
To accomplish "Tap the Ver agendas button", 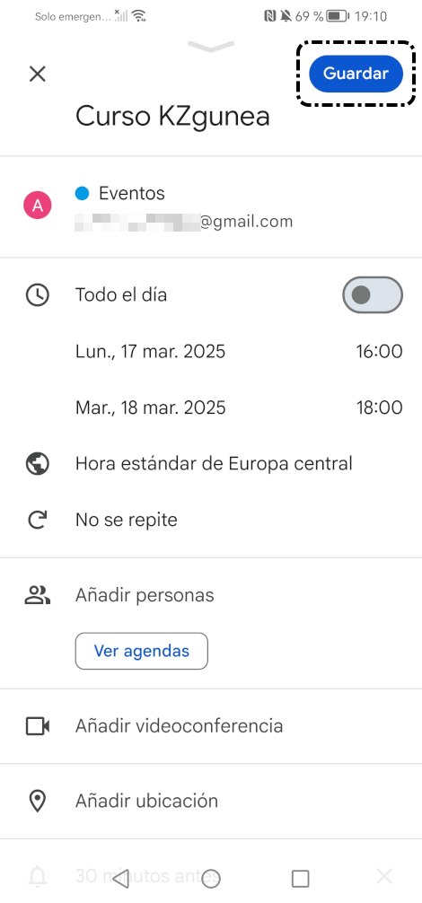I will 142,652.
